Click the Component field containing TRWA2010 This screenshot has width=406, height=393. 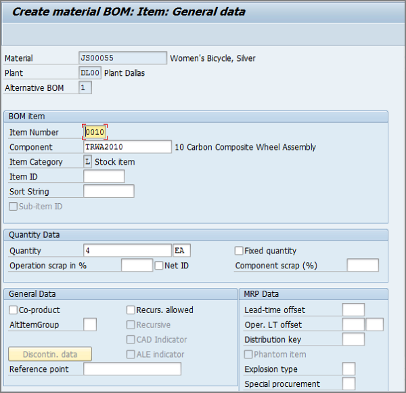127,147
